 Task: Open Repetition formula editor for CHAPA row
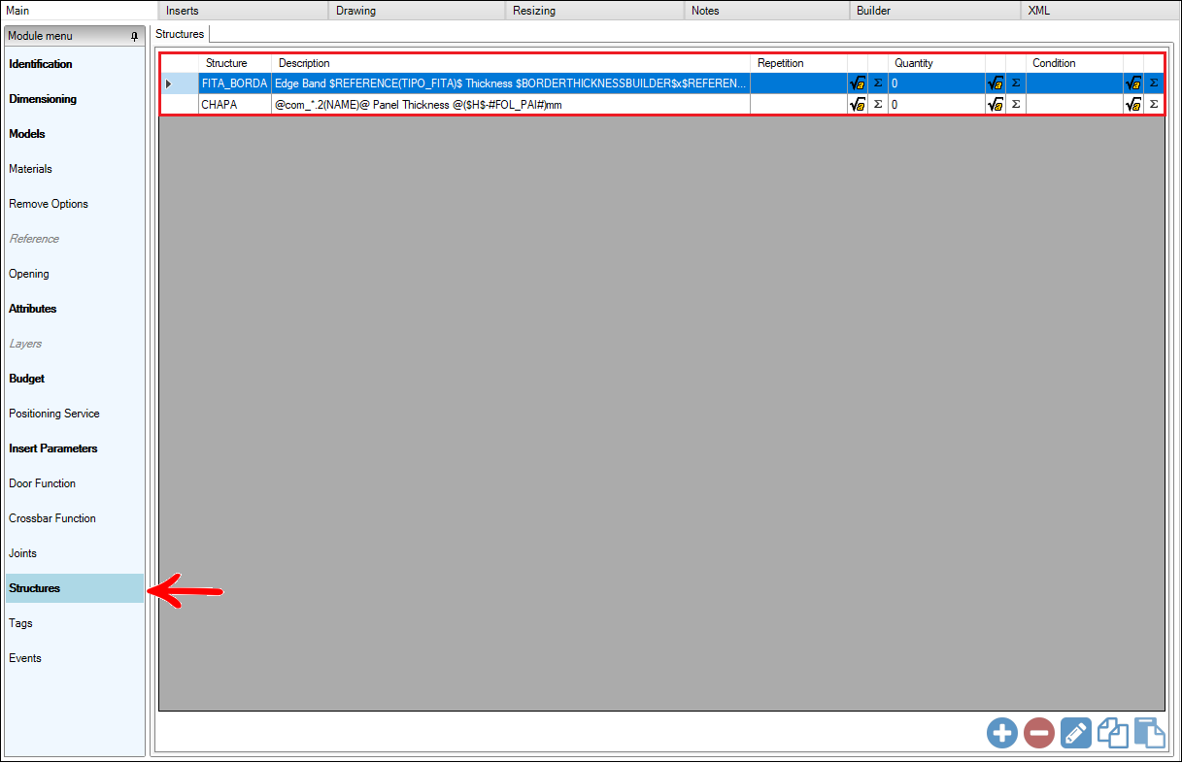tap(858, 104)
